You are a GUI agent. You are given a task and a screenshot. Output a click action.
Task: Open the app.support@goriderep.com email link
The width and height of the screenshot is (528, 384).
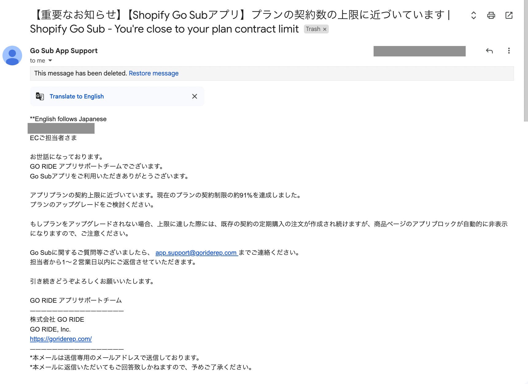(197, 253)
